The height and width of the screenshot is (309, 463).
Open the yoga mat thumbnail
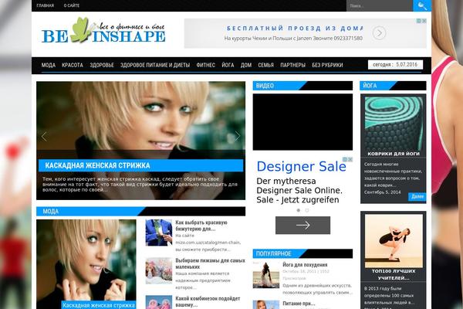pos(394,124)
